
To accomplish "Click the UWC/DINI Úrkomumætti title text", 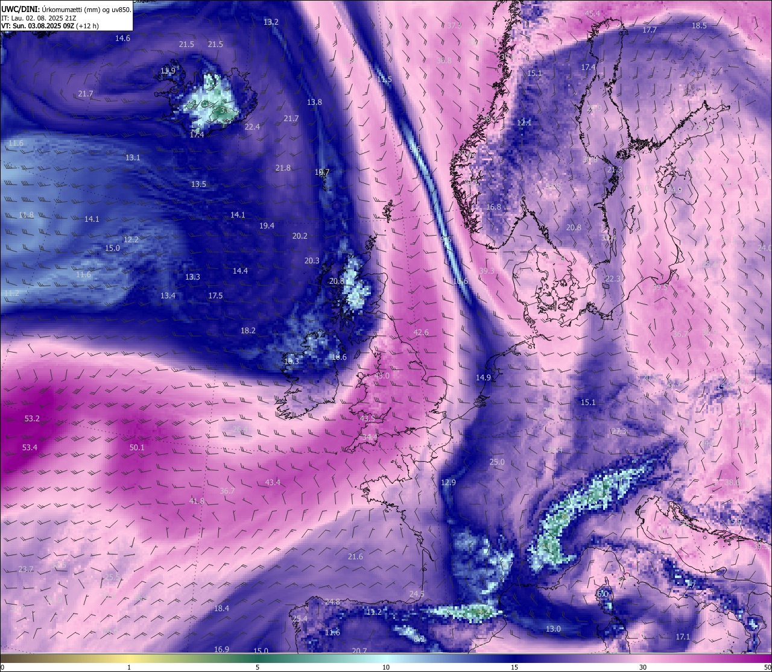I will pyautogui.click(x=66, y=9).
